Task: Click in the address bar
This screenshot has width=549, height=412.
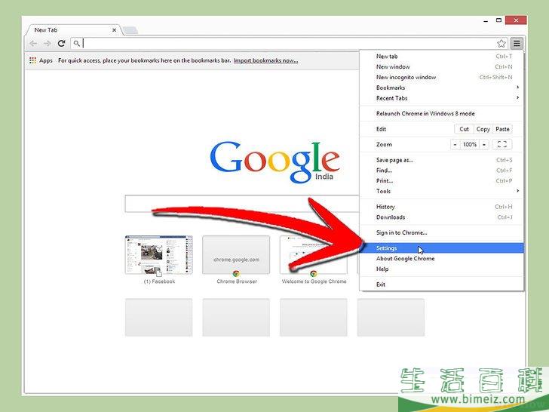Action: [287, 44]
